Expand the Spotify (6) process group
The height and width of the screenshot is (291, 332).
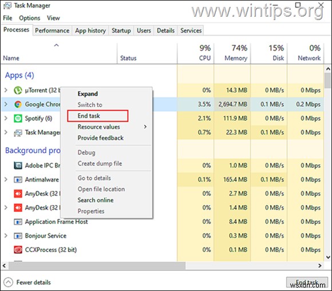(x=6, y=118)
